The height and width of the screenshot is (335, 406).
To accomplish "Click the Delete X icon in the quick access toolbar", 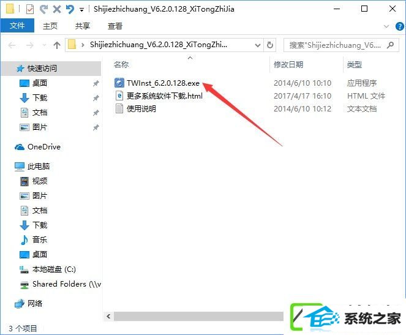I will [57, 10].
